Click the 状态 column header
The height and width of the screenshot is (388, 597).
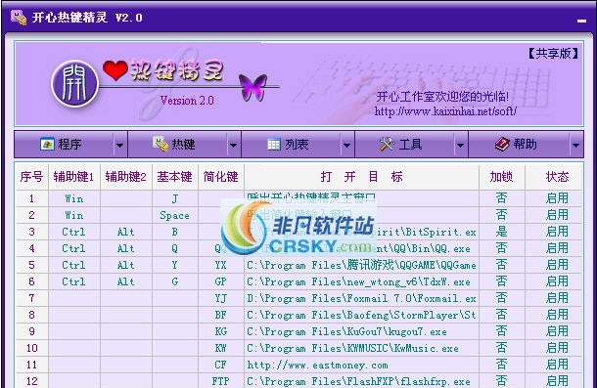tap(557, 177)
